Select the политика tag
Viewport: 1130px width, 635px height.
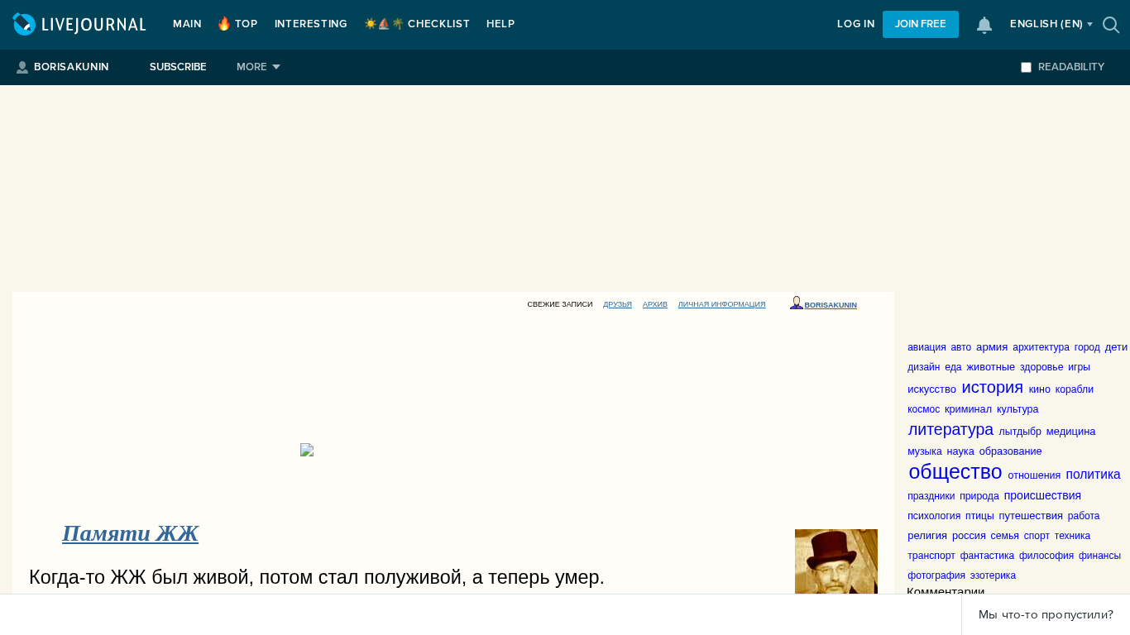point(1093,475)
